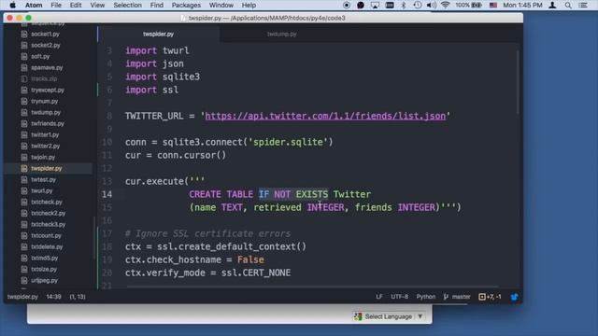Click the keyboard viewer menu bar icon
This screenshot has width=598, height=336.
click(390, 5)
